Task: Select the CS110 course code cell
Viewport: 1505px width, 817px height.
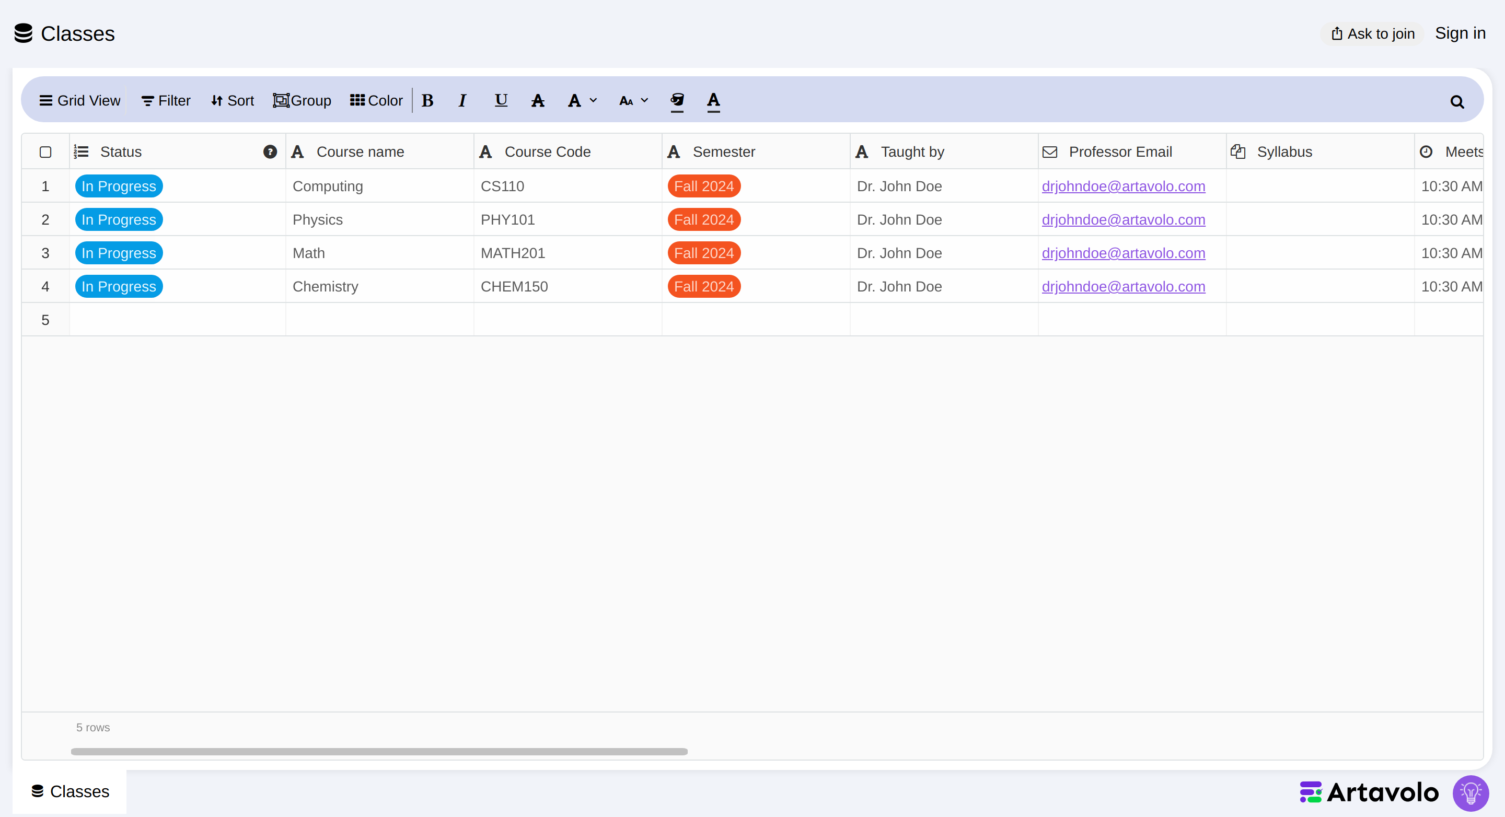Action: click(568, 186)
